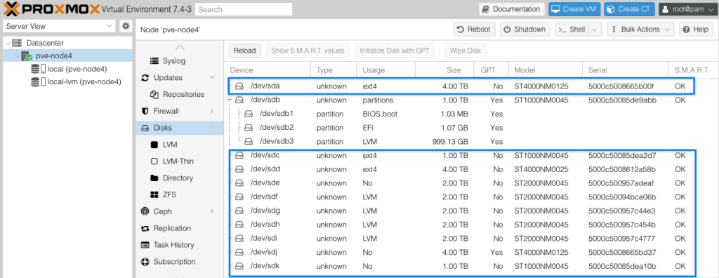
Task: Sort by the Size column header
Action: pyautogui.click(x=444, y=70)
